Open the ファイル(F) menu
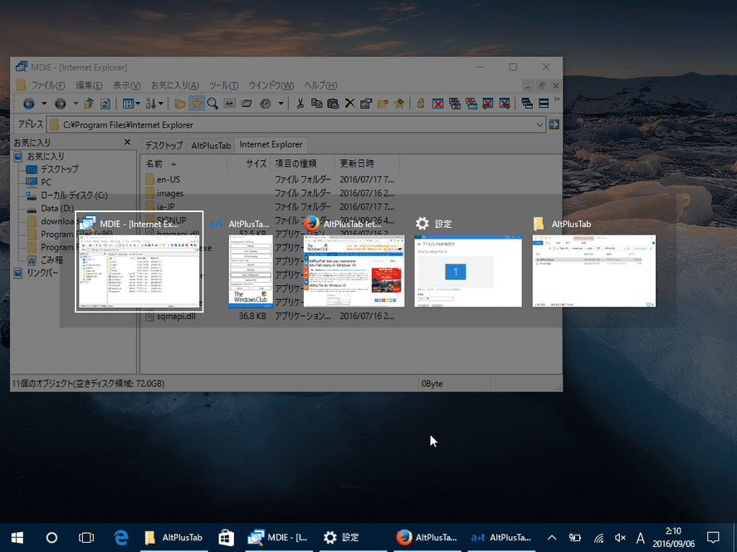The image size is (737, 552). click(x=48, y=85)
